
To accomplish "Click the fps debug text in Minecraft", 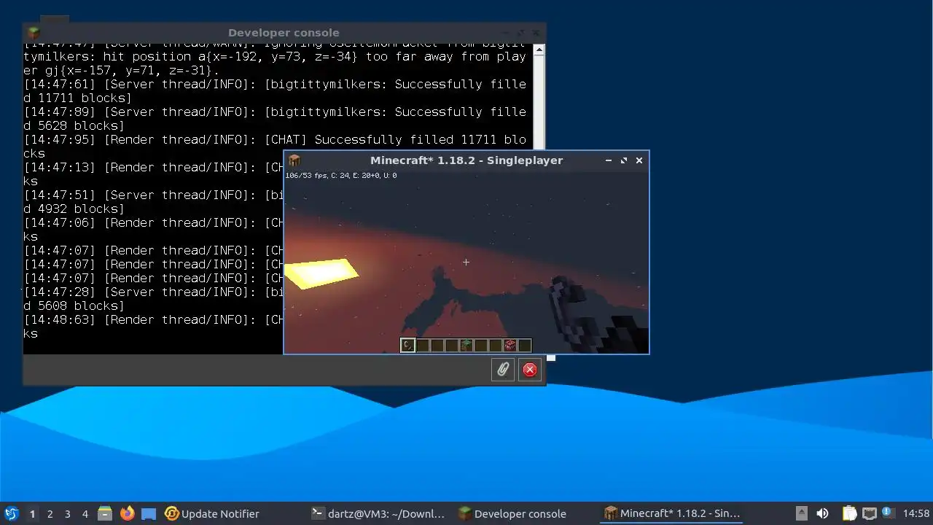I will tap(341, 176).
